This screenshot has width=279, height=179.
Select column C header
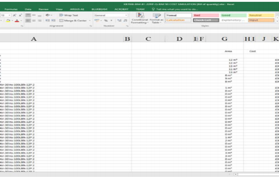[x=148, y=39]
